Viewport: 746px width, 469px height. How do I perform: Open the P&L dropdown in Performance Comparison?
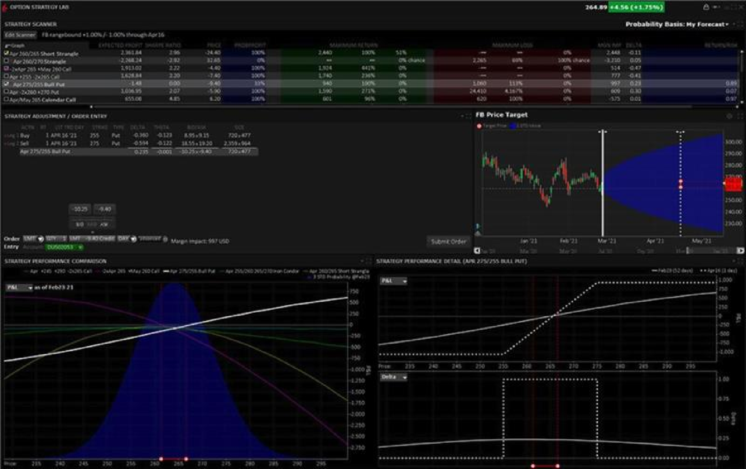[19, 288]
